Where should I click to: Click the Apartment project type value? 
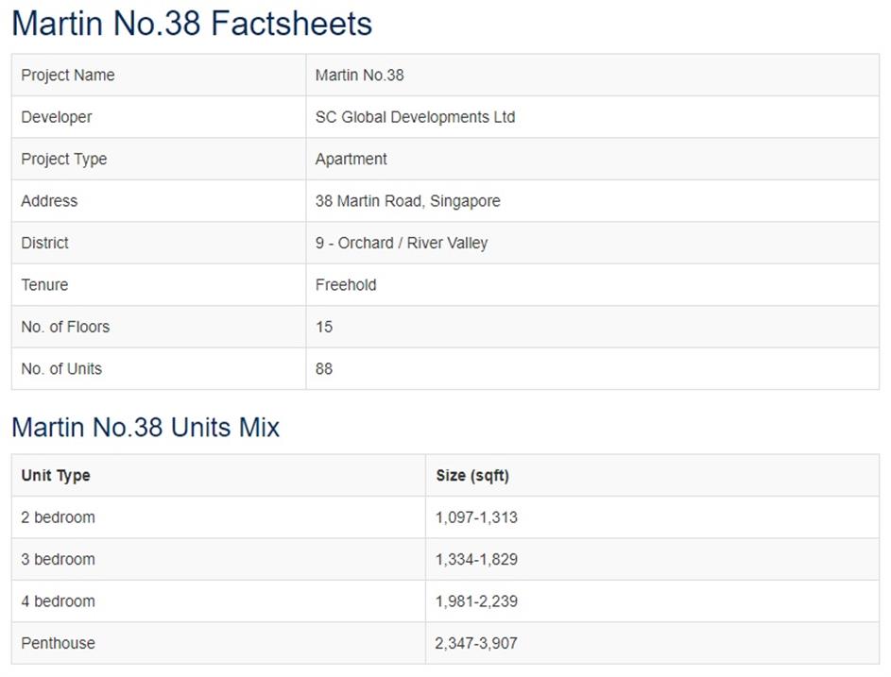pos(351,159)
